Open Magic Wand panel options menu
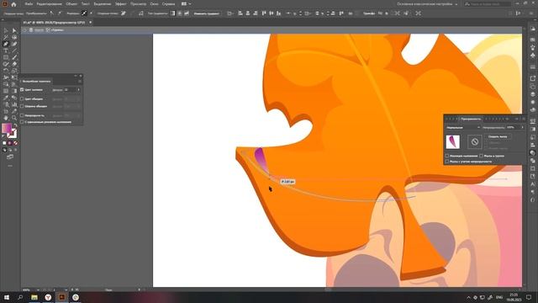The width and height of the screenshot is (538, 303). (80, 82)
